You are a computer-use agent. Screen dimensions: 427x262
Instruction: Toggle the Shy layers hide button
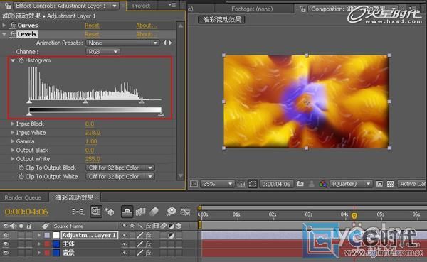pyautogui.click(x=127, y=212)
